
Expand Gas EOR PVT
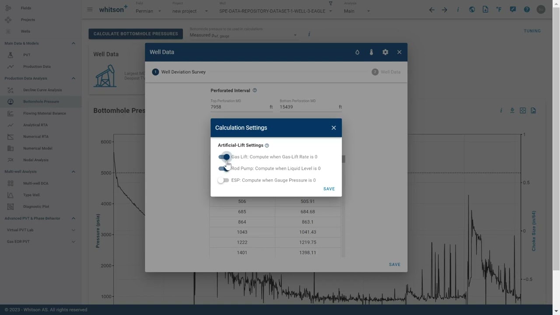pos(73,241)
